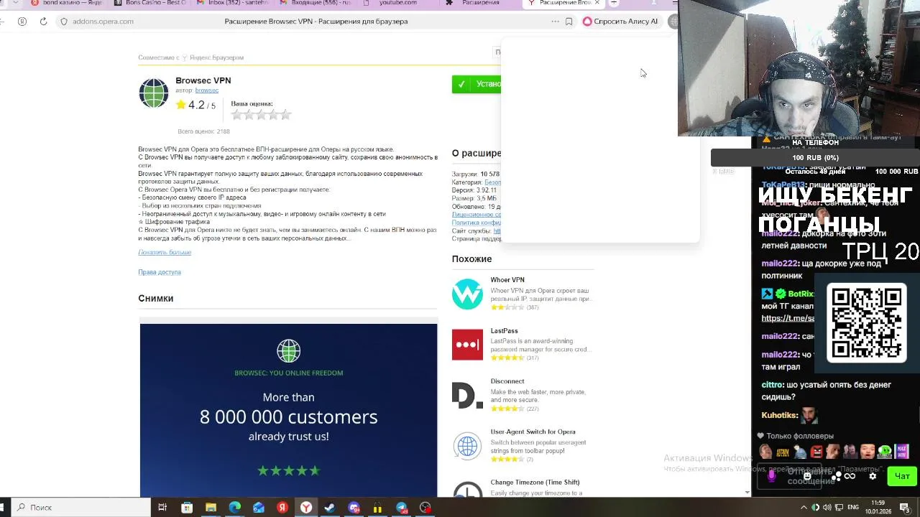Switch the ENG input language indicator
920x517 pixels.
pos(853,508)
